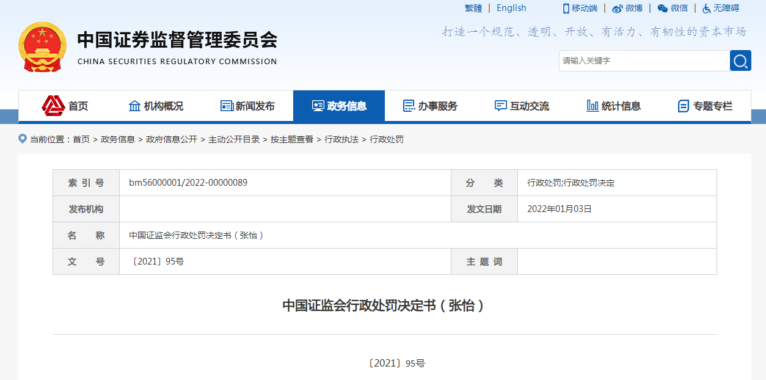This screenshot has height=380, width=766.
Task: Follow the 行政执法 breadcrumb link
Action: pos(341,139)
